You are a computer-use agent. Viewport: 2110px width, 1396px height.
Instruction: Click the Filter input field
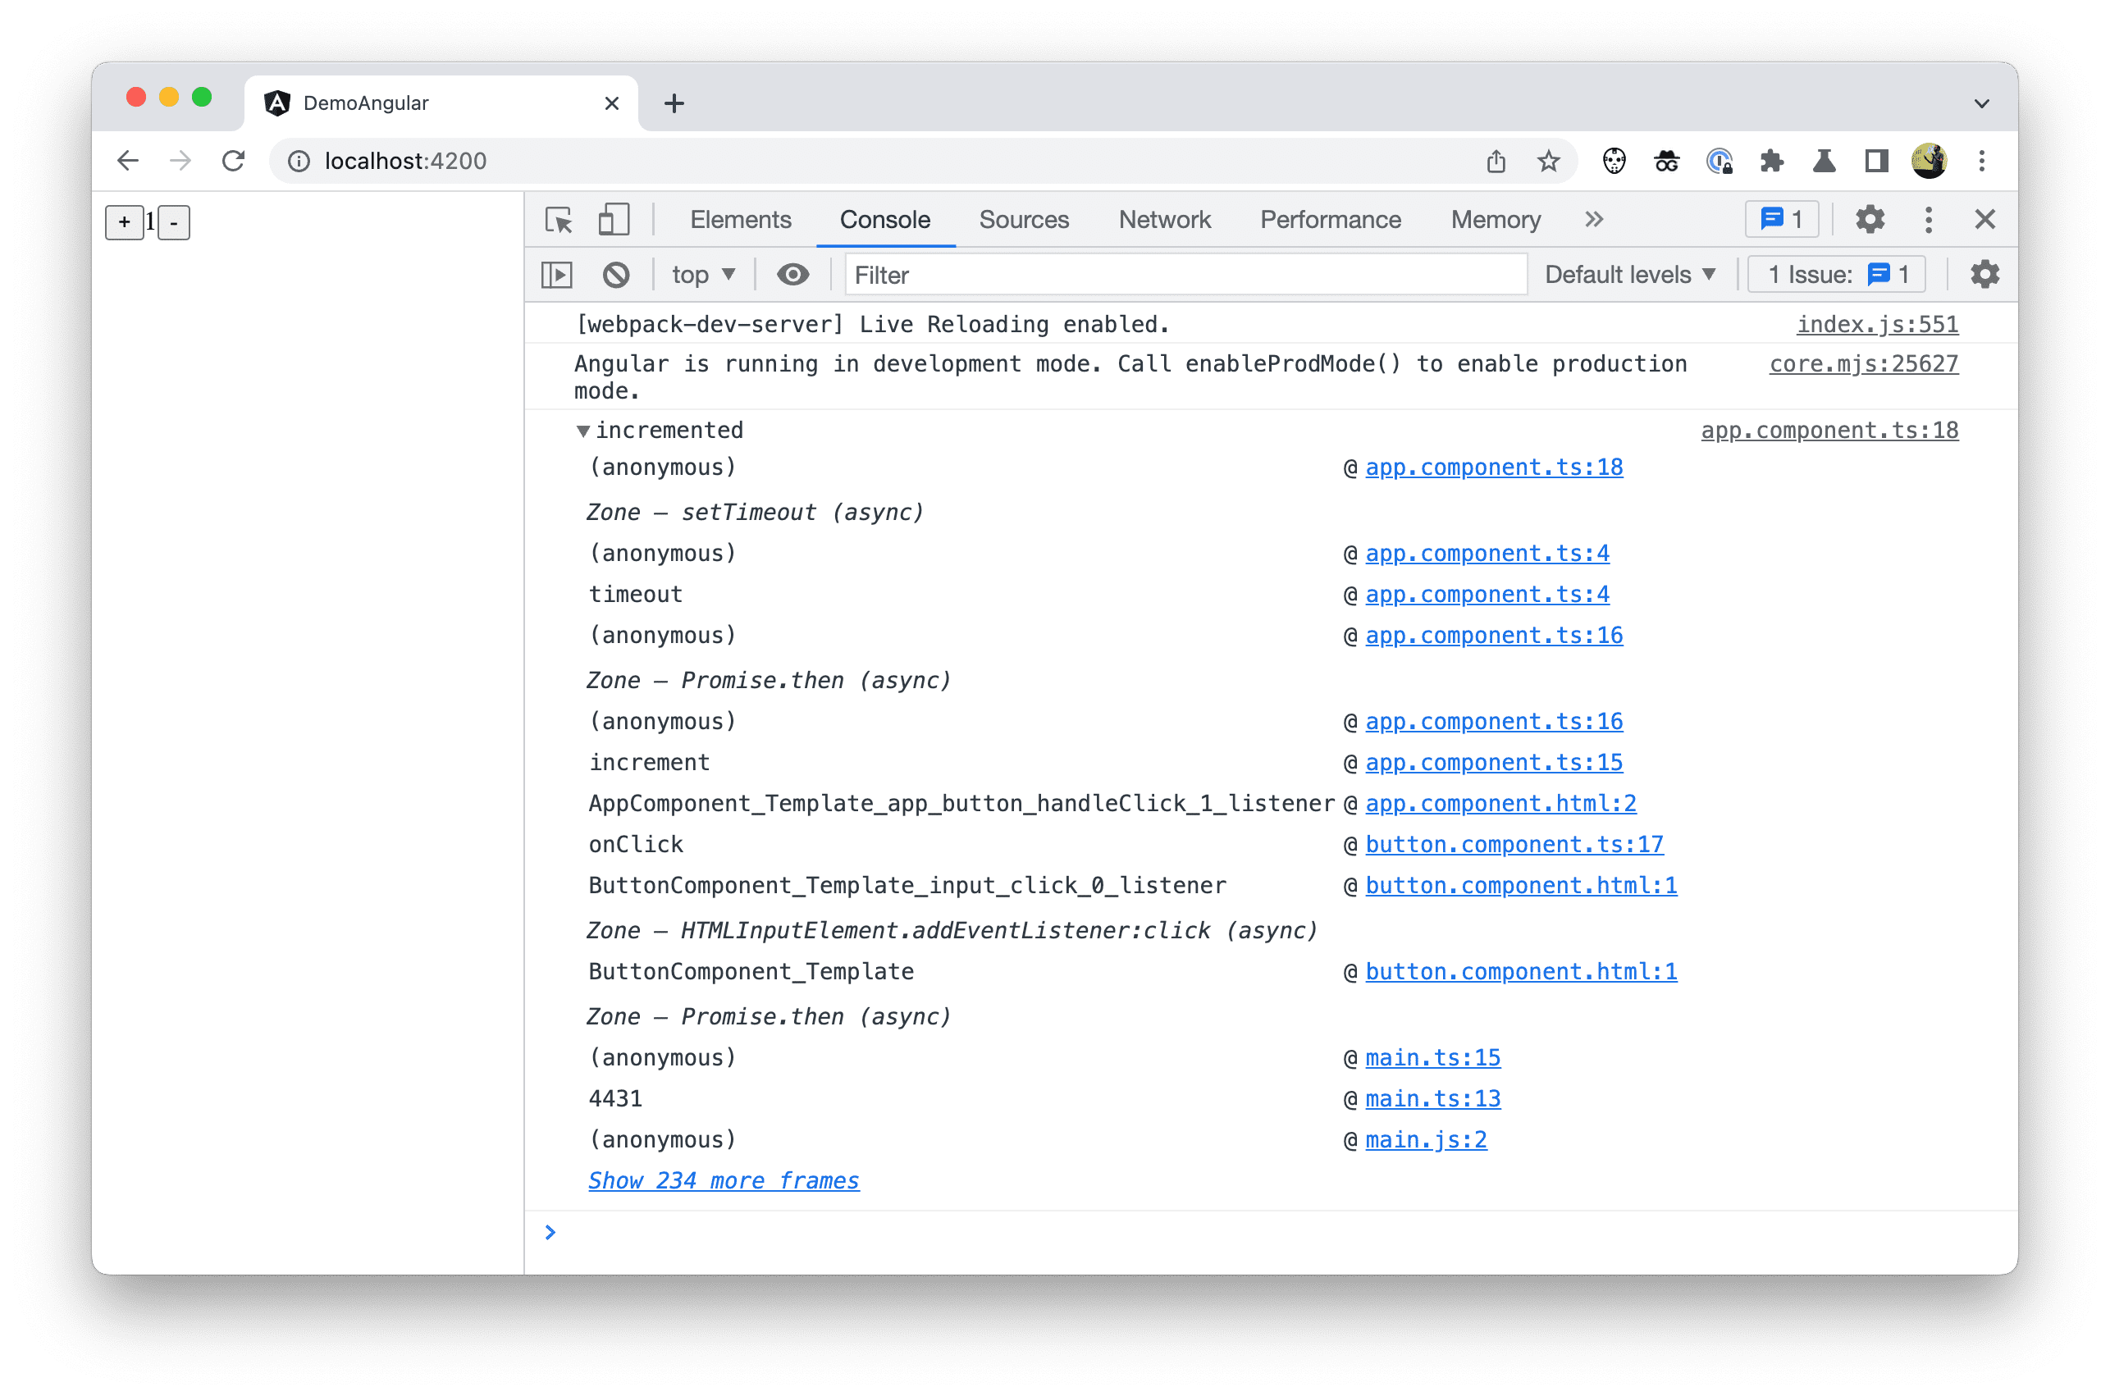pyautogui.click(x=1185, y=276)
